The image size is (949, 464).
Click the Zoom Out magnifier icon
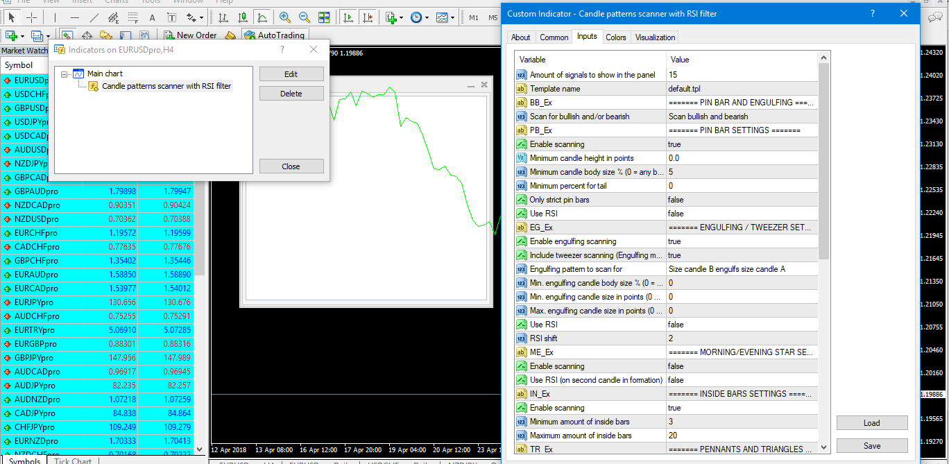(x=304, y=17)
